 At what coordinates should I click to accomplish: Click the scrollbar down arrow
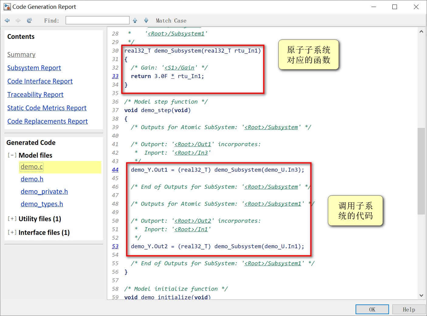[421, 295]
